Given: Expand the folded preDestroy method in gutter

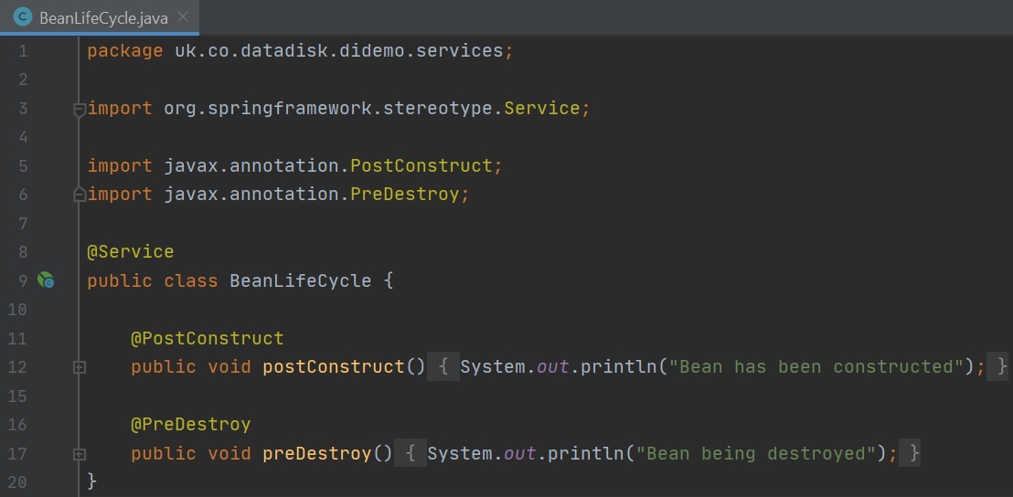Looking at the screenshot, I should [80, 454].
